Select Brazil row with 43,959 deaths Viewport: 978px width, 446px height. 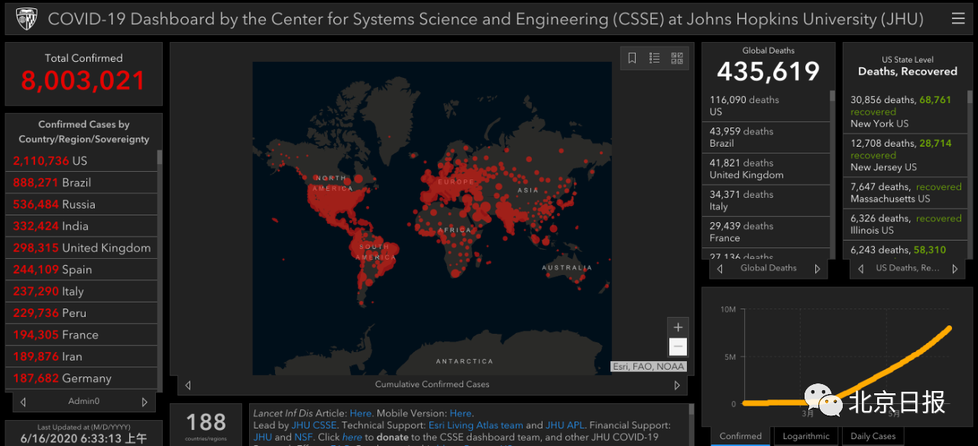point(766,137)
